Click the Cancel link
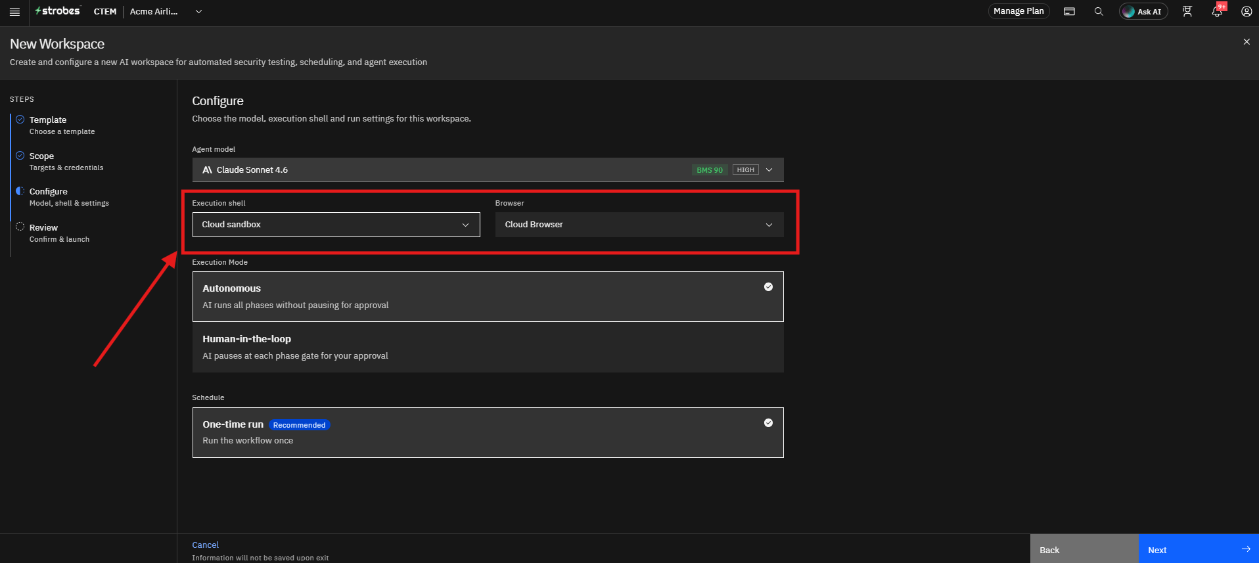The image size is (1259, 563). 205,545
